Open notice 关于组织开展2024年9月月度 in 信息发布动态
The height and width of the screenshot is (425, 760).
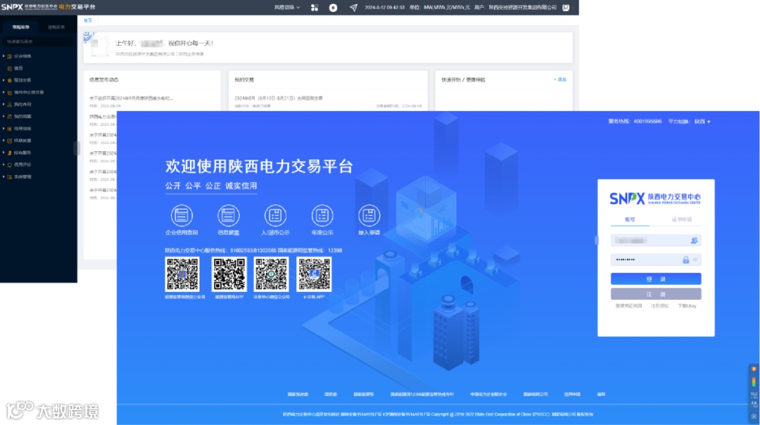[131, 99]
